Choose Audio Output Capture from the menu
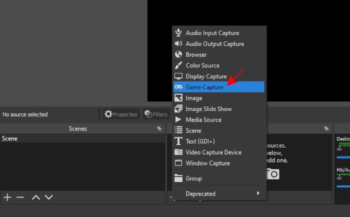Screen dimensions: 350x217 pos(219,44)
